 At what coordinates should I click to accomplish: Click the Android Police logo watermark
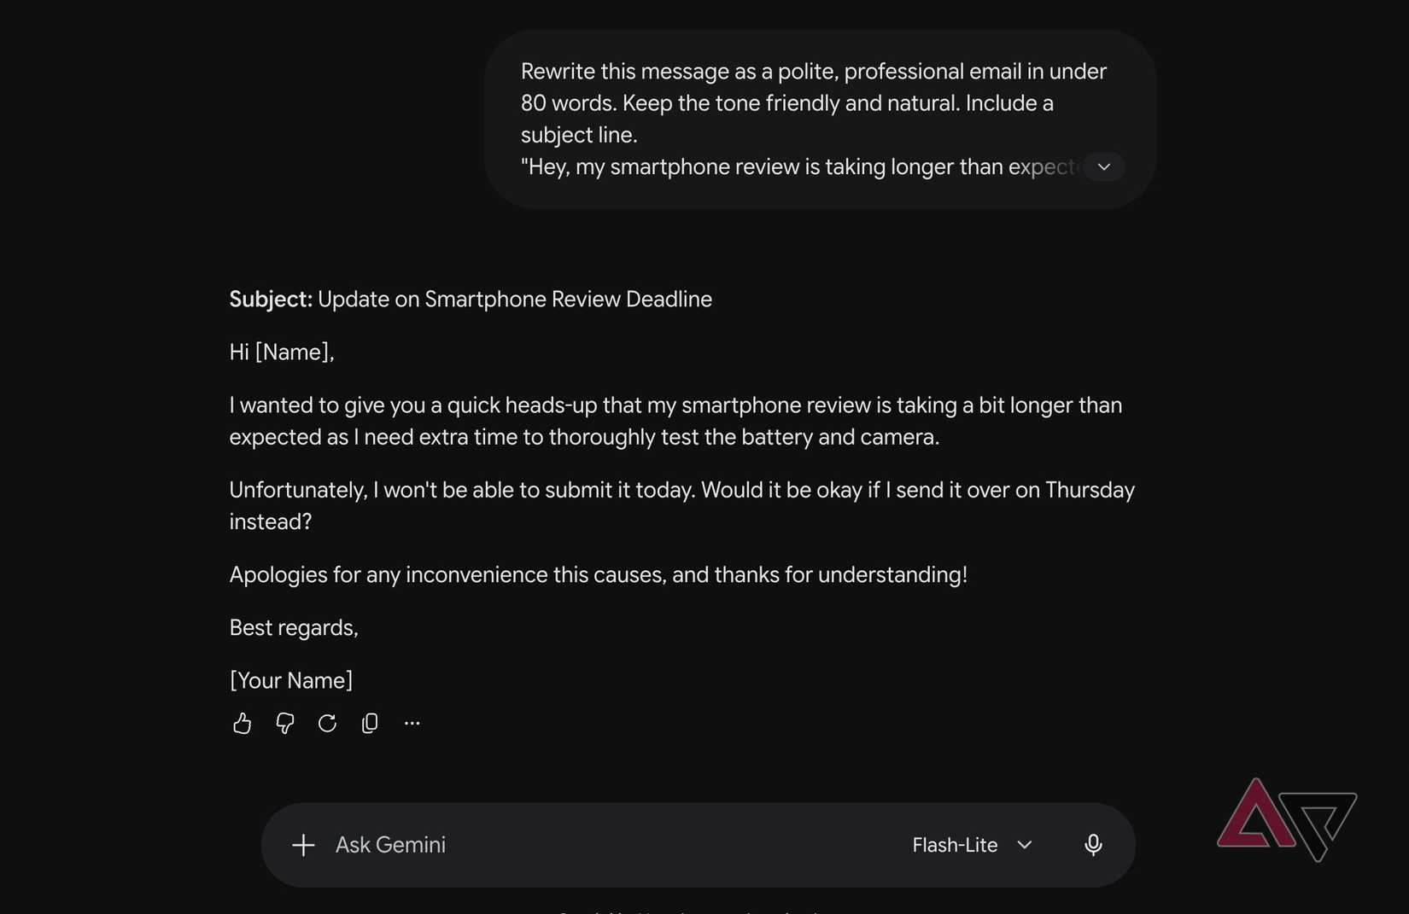[x=1286, y=819]
